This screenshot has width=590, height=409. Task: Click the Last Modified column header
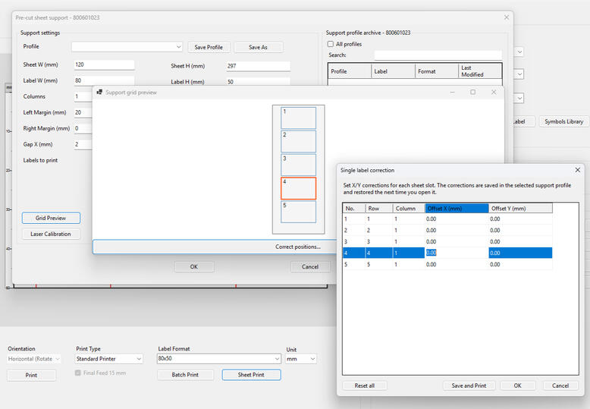[480, 71]
